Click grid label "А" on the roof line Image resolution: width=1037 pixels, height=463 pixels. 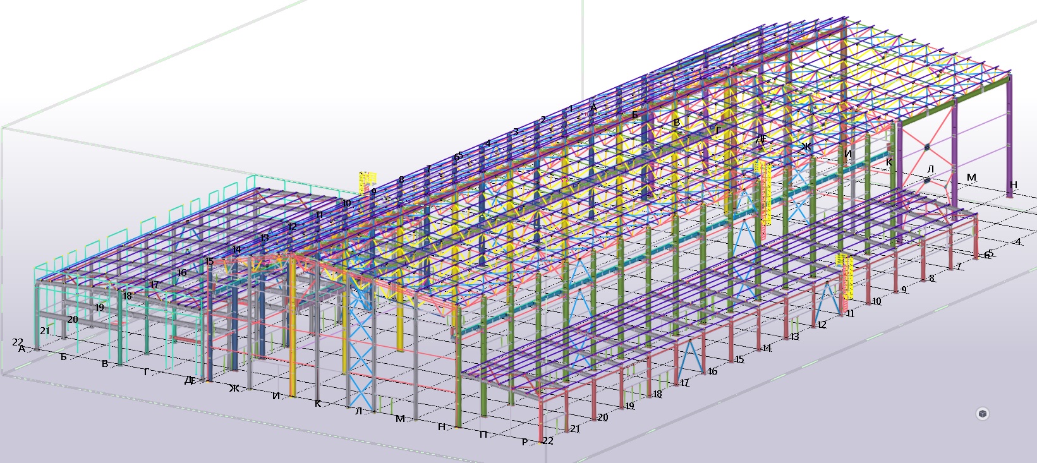pyautogui.click(x=593, y=108)
